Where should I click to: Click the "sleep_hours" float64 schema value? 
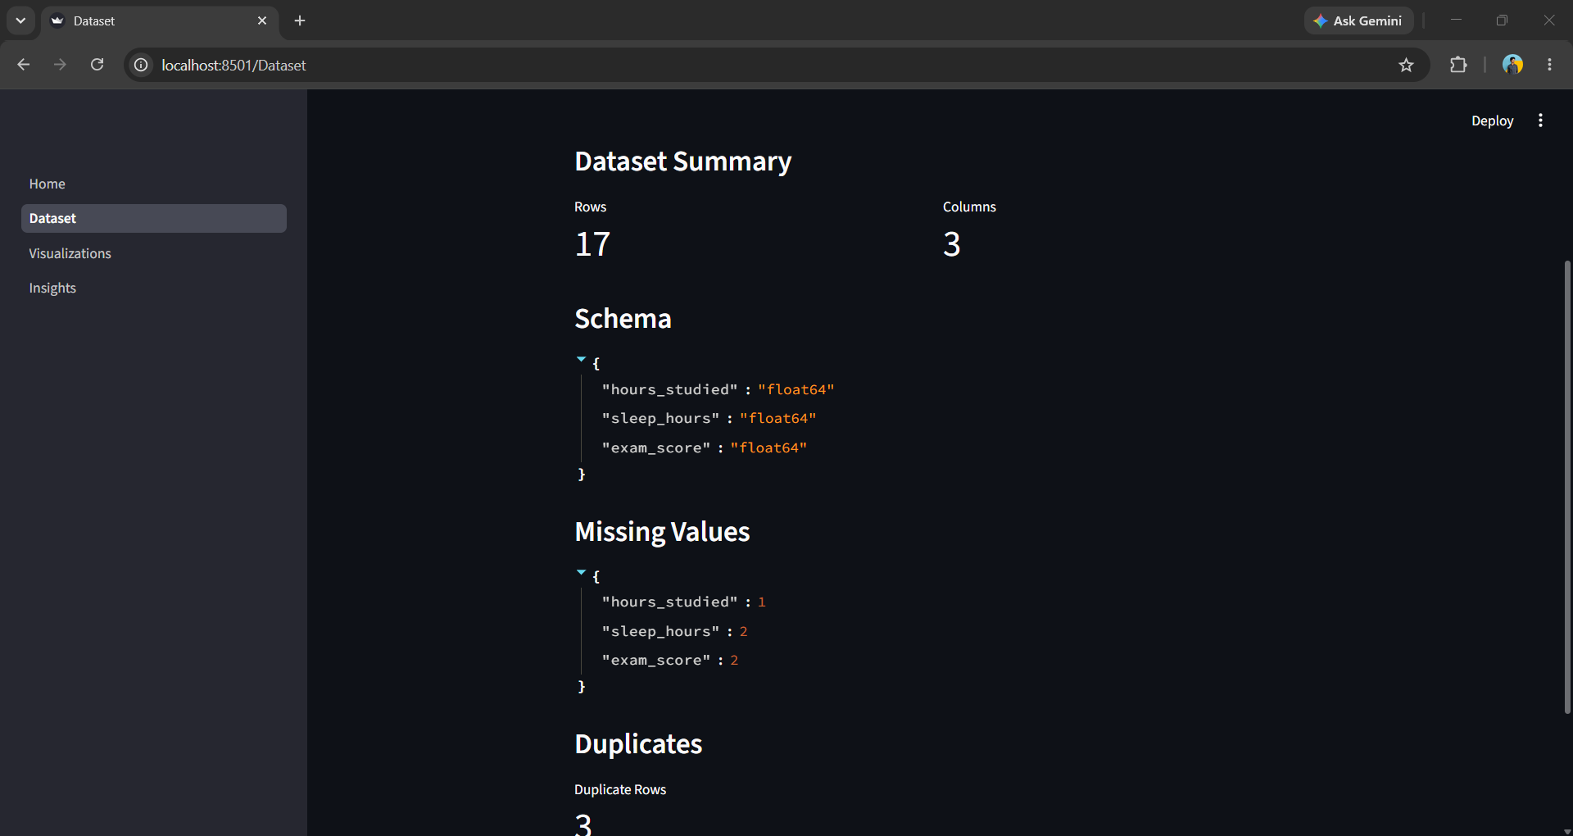[x=778, y=418]
